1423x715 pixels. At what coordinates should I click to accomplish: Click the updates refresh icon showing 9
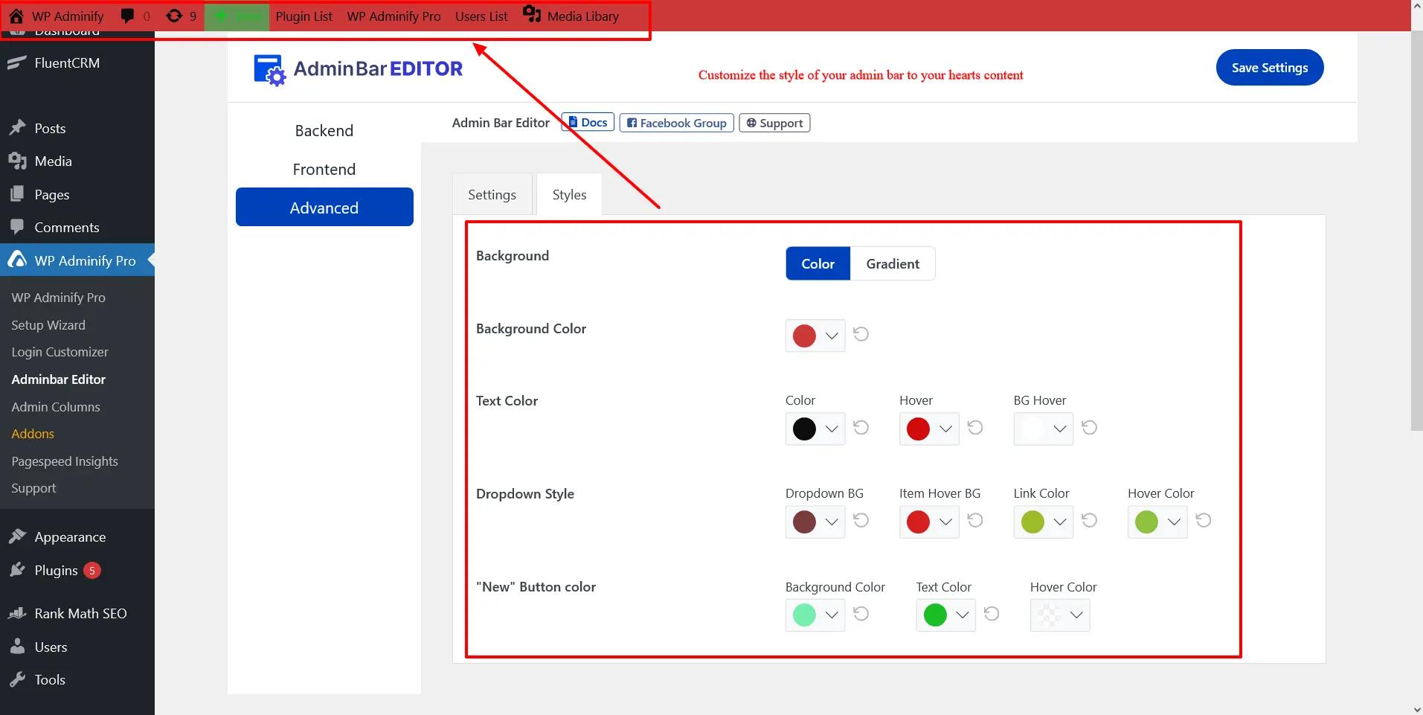pos(174,16)
